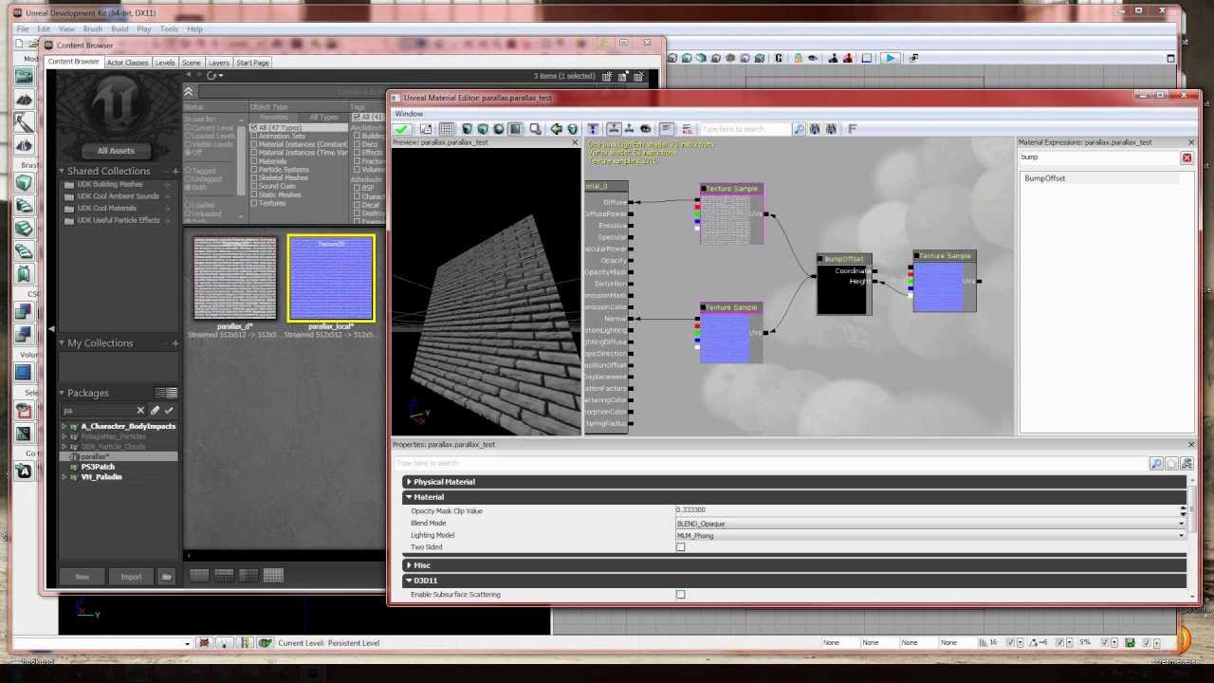Image resolution: width=1214 pixels, height=683 pixels.
Task: Check Static Meshes filter
Action: click(x=254, y=194)
